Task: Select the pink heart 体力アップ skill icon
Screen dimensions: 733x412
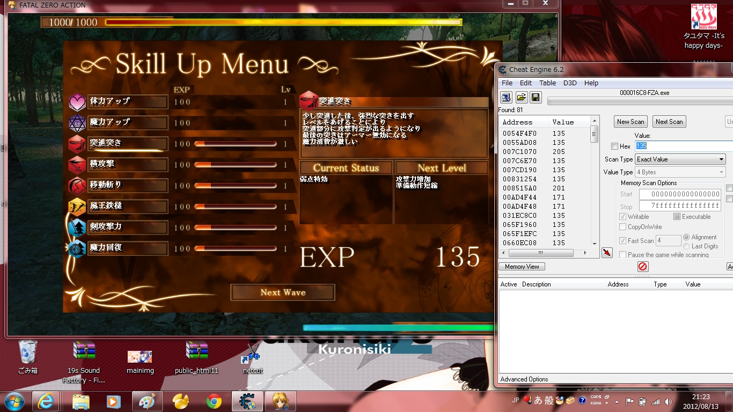Action: 77,102
